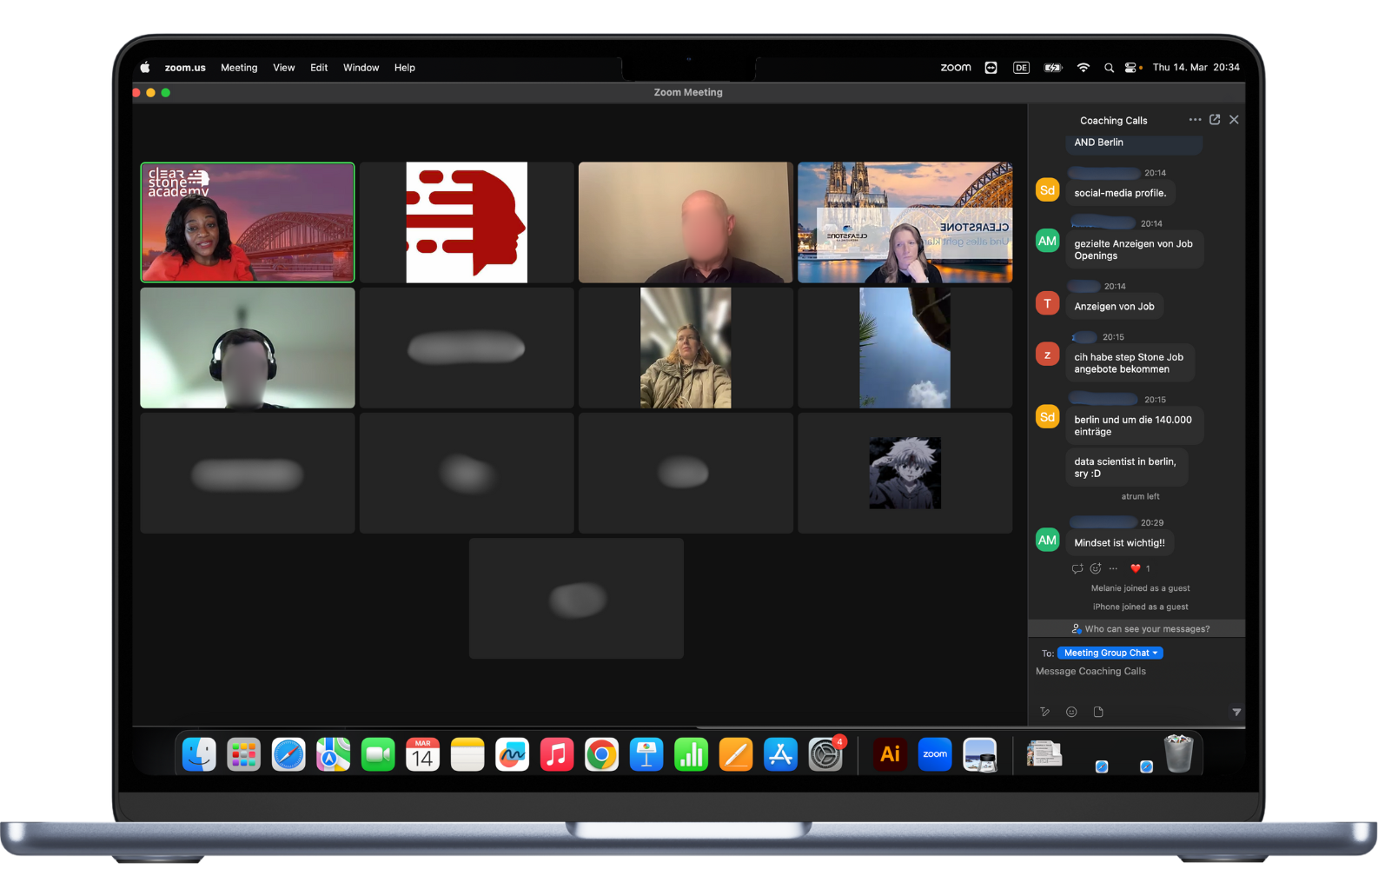Add emoji reaction to 'Mindset ist wichtig!!'
Screen dimensions: 1385x869
click(x=1096, y=568)
